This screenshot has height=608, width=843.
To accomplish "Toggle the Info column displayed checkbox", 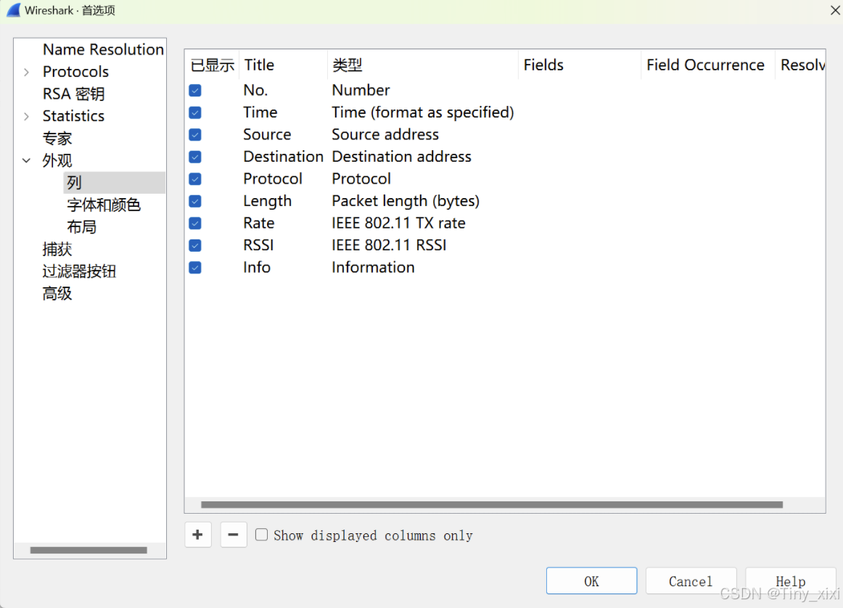I will coord(195,268).
